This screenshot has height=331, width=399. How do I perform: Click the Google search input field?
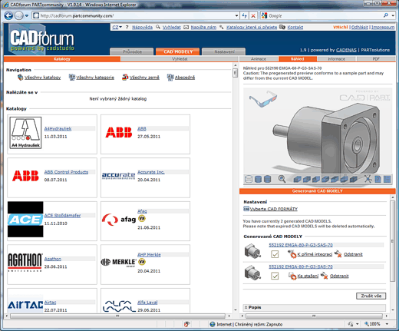(325, 15)
